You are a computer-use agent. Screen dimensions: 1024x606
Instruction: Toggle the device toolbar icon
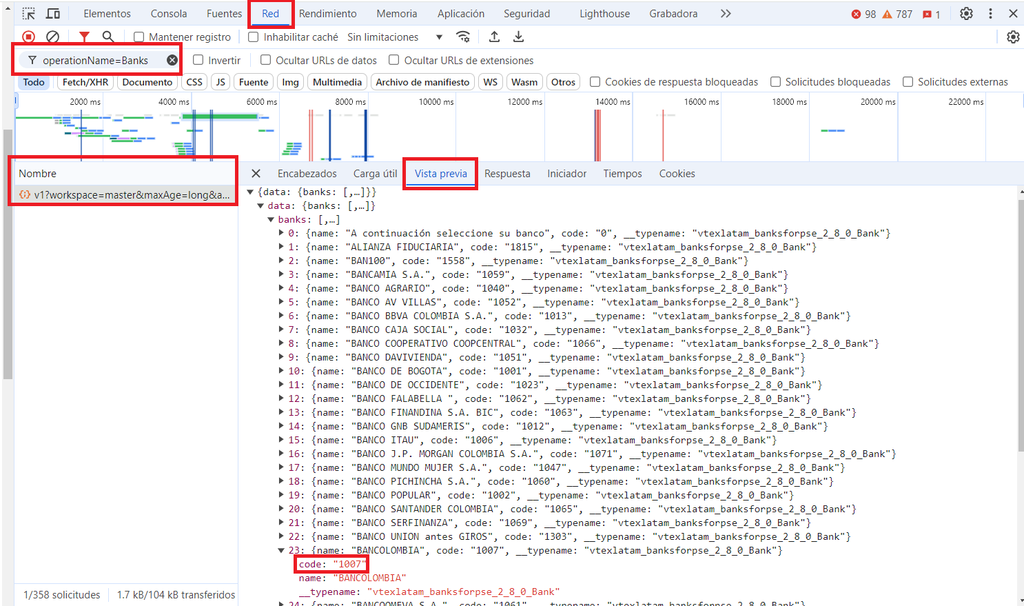(x=53, y=14)
